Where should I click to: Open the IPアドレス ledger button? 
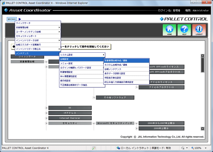click(x=70, y=113)
